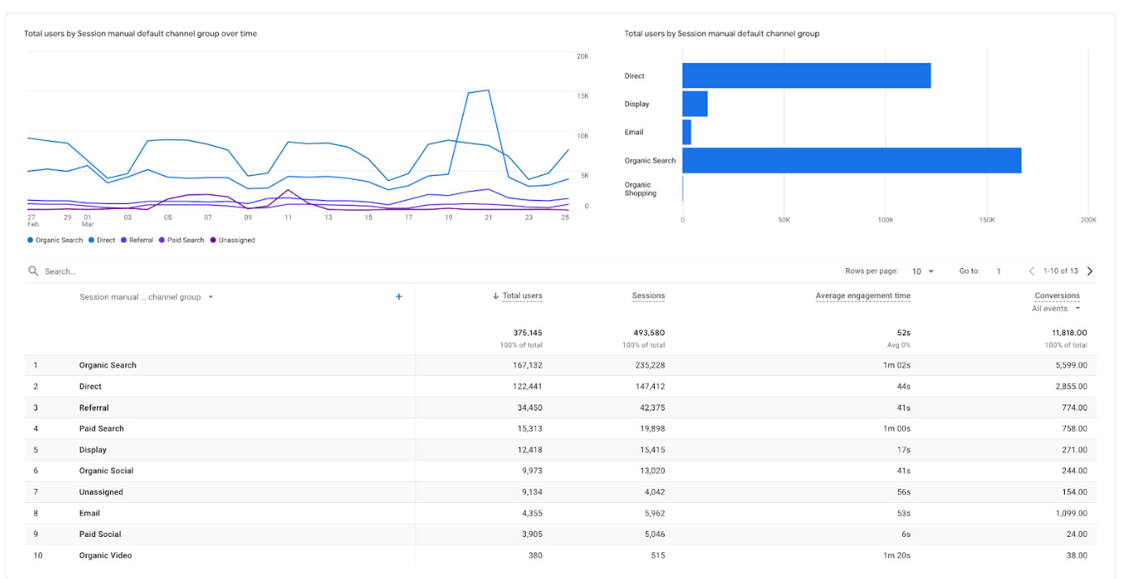Select the Direct row label in table

pyautogui.click(x=90, y=387)
